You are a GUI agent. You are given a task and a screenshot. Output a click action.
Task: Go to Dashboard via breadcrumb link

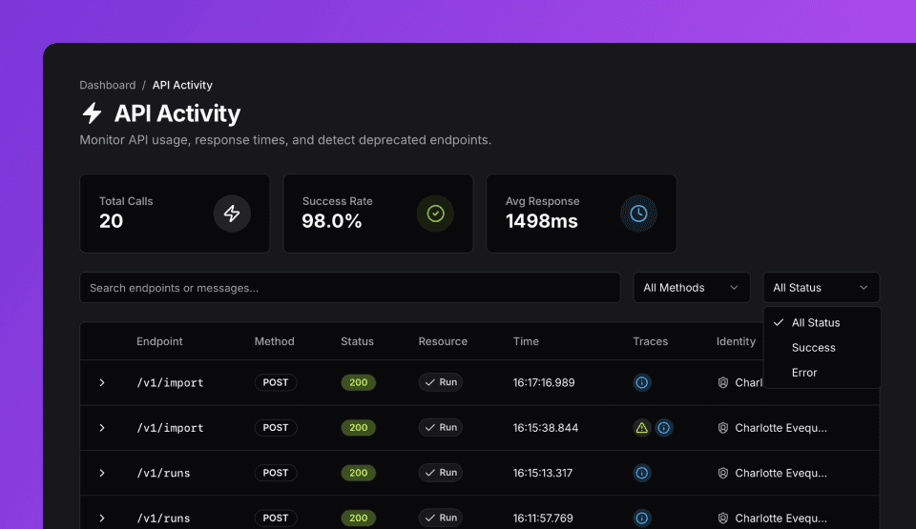coord(108,85)
